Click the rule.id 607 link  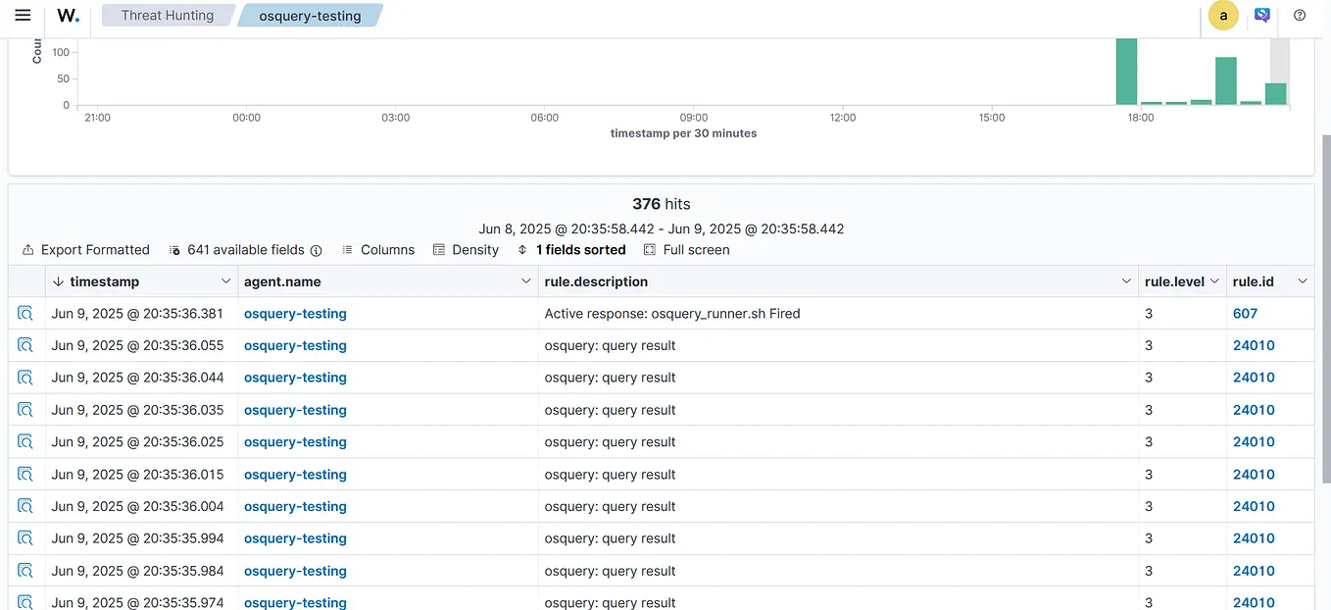(1245, 313)
